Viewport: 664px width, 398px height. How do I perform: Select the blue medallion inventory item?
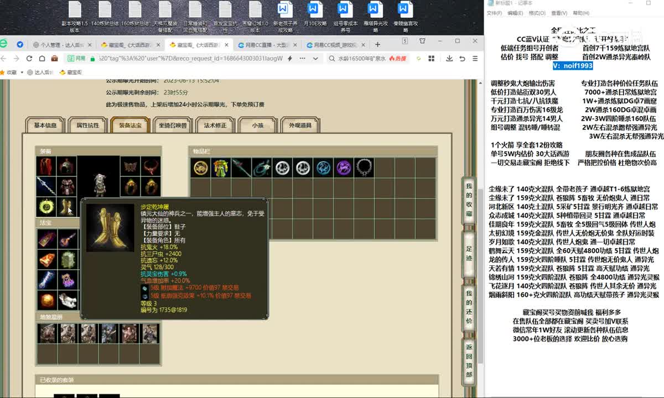click(323, 168)
